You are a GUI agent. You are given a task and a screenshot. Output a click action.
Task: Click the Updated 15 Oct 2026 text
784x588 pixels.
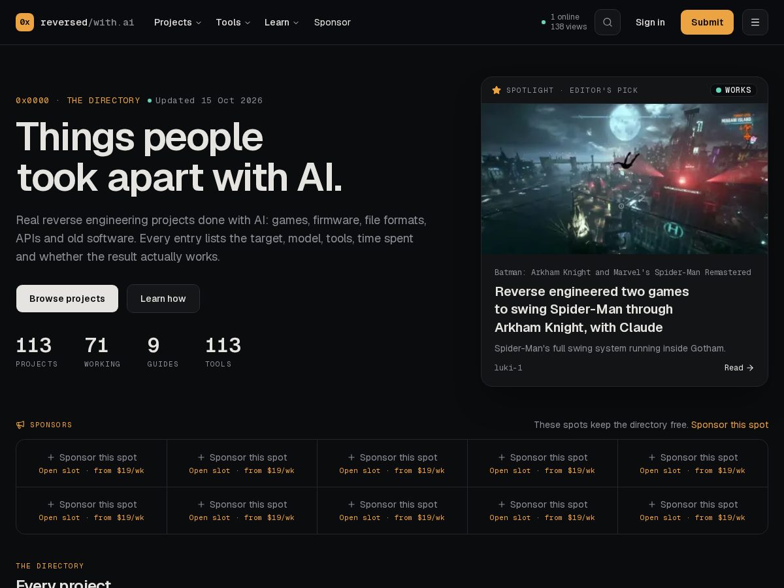coord(209,101)
